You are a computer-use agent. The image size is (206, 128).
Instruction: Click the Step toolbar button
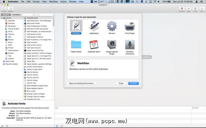188,9
